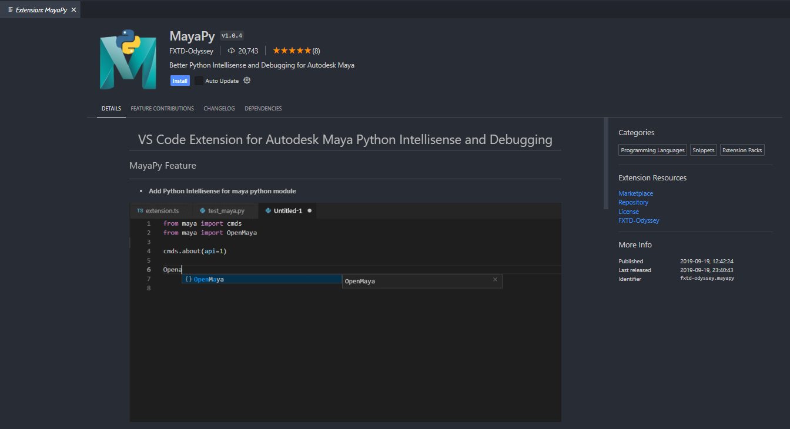The width and height of the screenshot is (790, 429).
Task: Filter by Programming Languages category
Action: [x=652, y=150]
